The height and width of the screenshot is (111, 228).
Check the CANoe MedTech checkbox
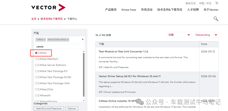(x=36, y=59)
